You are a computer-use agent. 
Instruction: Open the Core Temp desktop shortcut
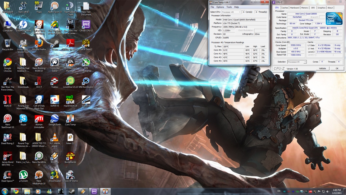pos(70,120)
